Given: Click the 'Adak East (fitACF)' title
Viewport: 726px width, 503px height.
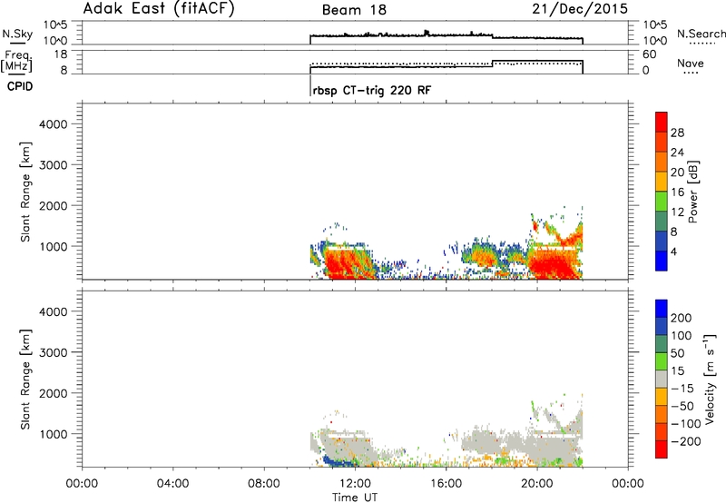Looking at the screenshot, I should (x=159, y=9).
